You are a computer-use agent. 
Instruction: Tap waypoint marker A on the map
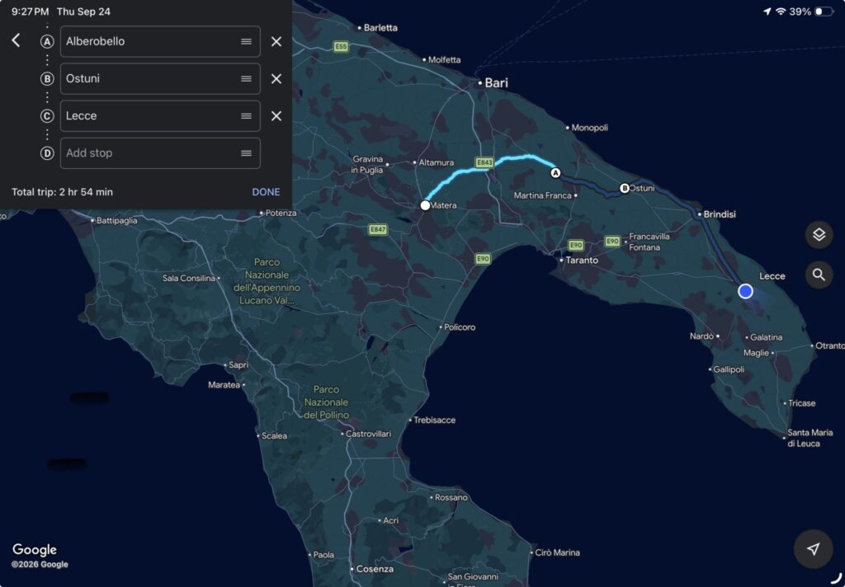click(x=555, y=173)
